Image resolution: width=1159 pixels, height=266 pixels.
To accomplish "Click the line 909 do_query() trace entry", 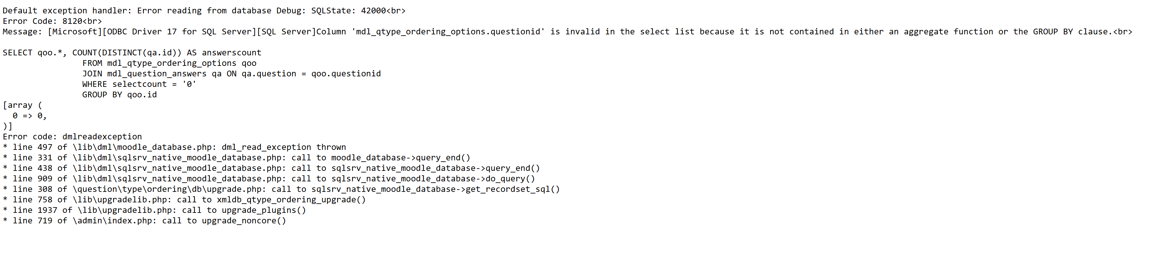I will [x=268, y=179].
